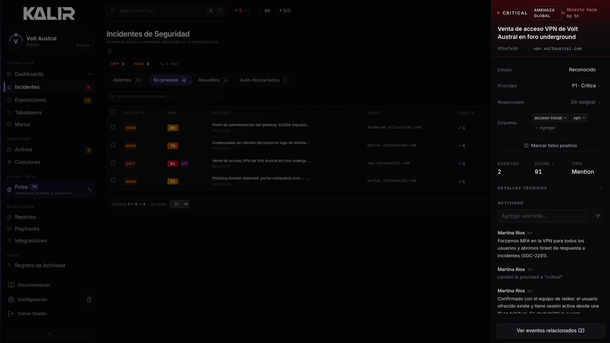This screenshot has width=610, height=343.
Task: Expand the Dashboards sidebar menu
Action: [x=49, y=74]
